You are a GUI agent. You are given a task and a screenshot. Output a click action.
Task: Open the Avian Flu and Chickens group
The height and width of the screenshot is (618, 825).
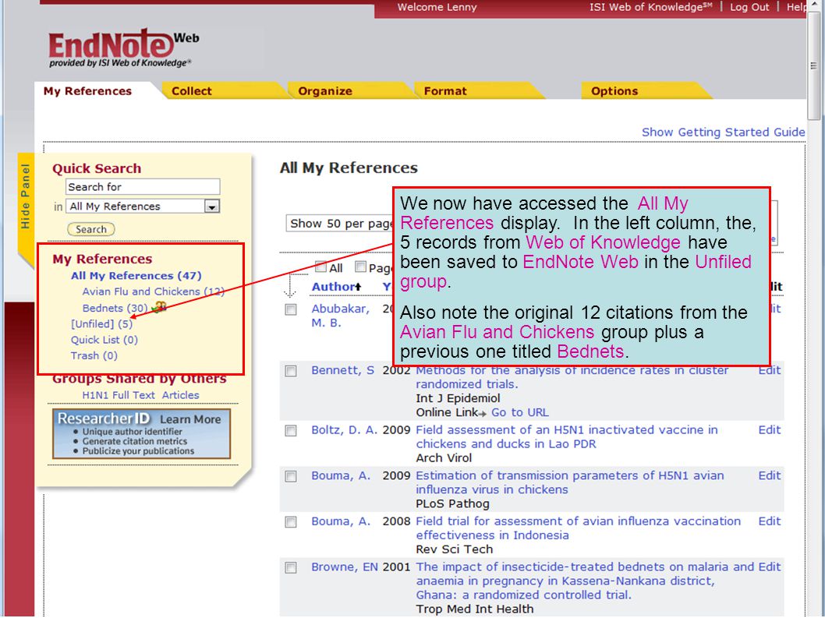[x=153, y=291]
